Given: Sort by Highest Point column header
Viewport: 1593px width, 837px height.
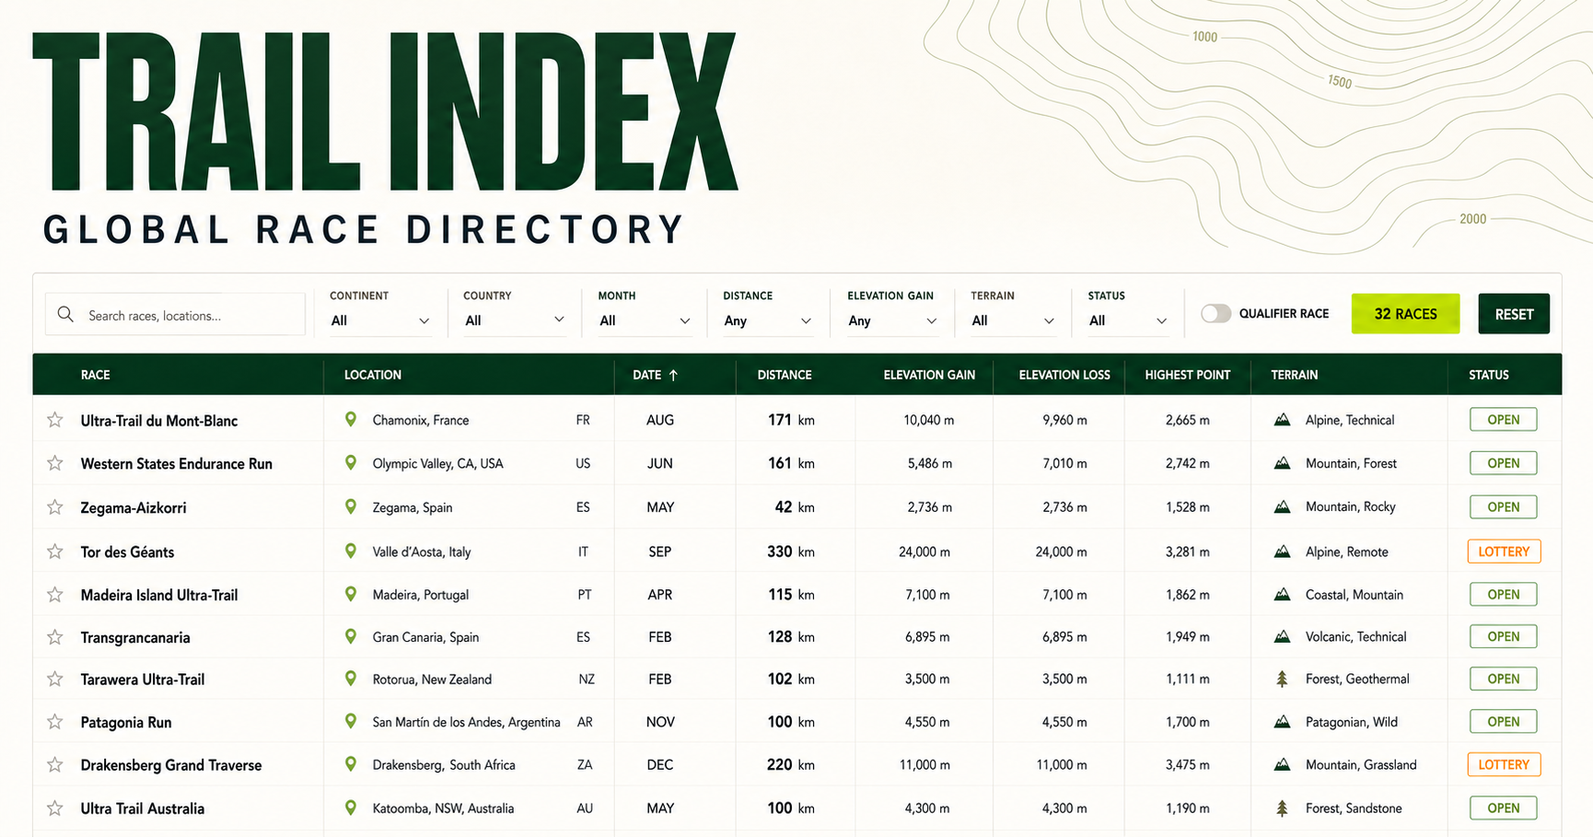Looking at the screenshot, I should (1188, 375).
